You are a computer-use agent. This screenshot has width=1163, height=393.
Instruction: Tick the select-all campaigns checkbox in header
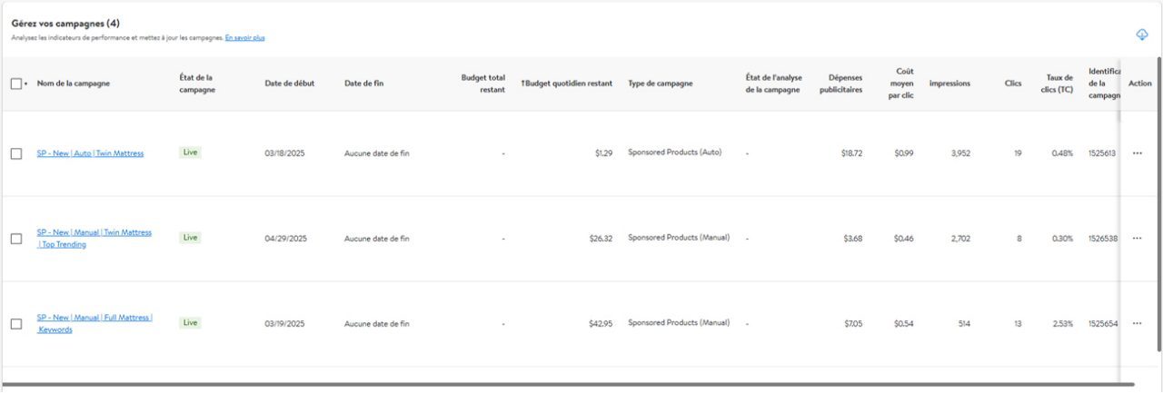point(16,84)
